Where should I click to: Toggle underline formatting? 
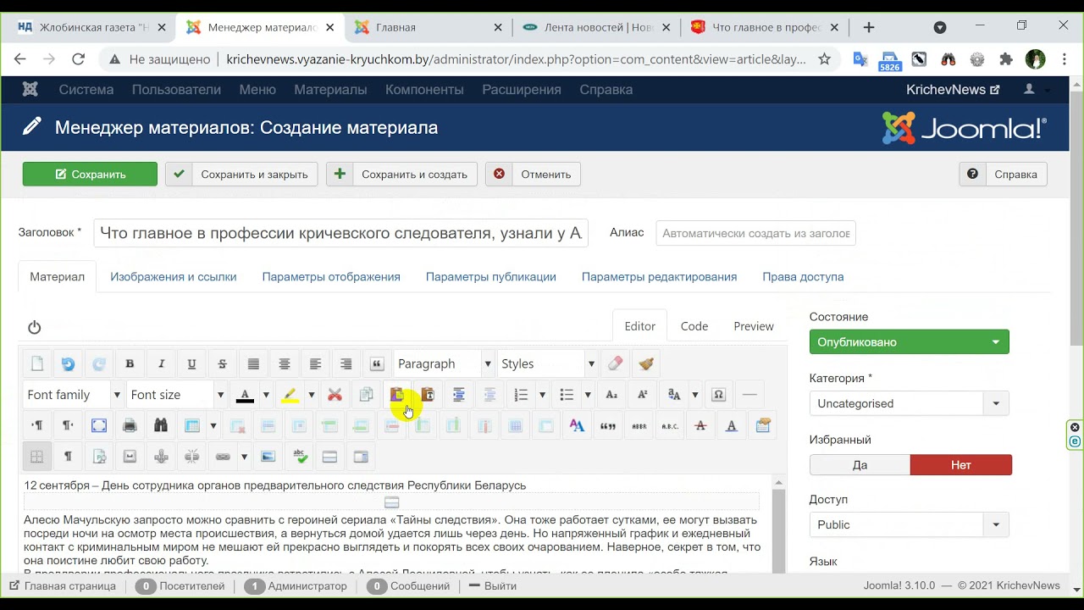click(191, 363)
